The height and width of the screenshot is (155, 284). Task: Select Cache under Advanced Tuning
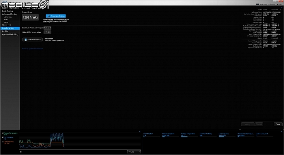[6, 22]
